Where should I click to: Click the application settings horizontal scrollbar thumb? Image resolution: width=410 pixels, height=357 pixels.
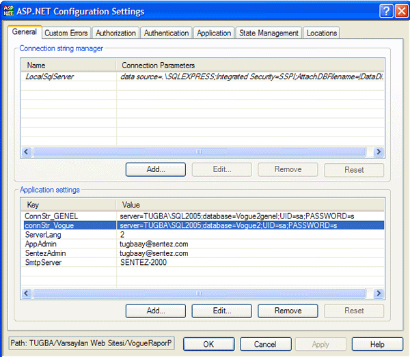pyautogui.click(x=199, y=294)
